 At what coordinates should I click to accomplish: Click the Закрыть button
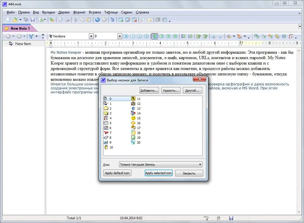coord(189,173)
